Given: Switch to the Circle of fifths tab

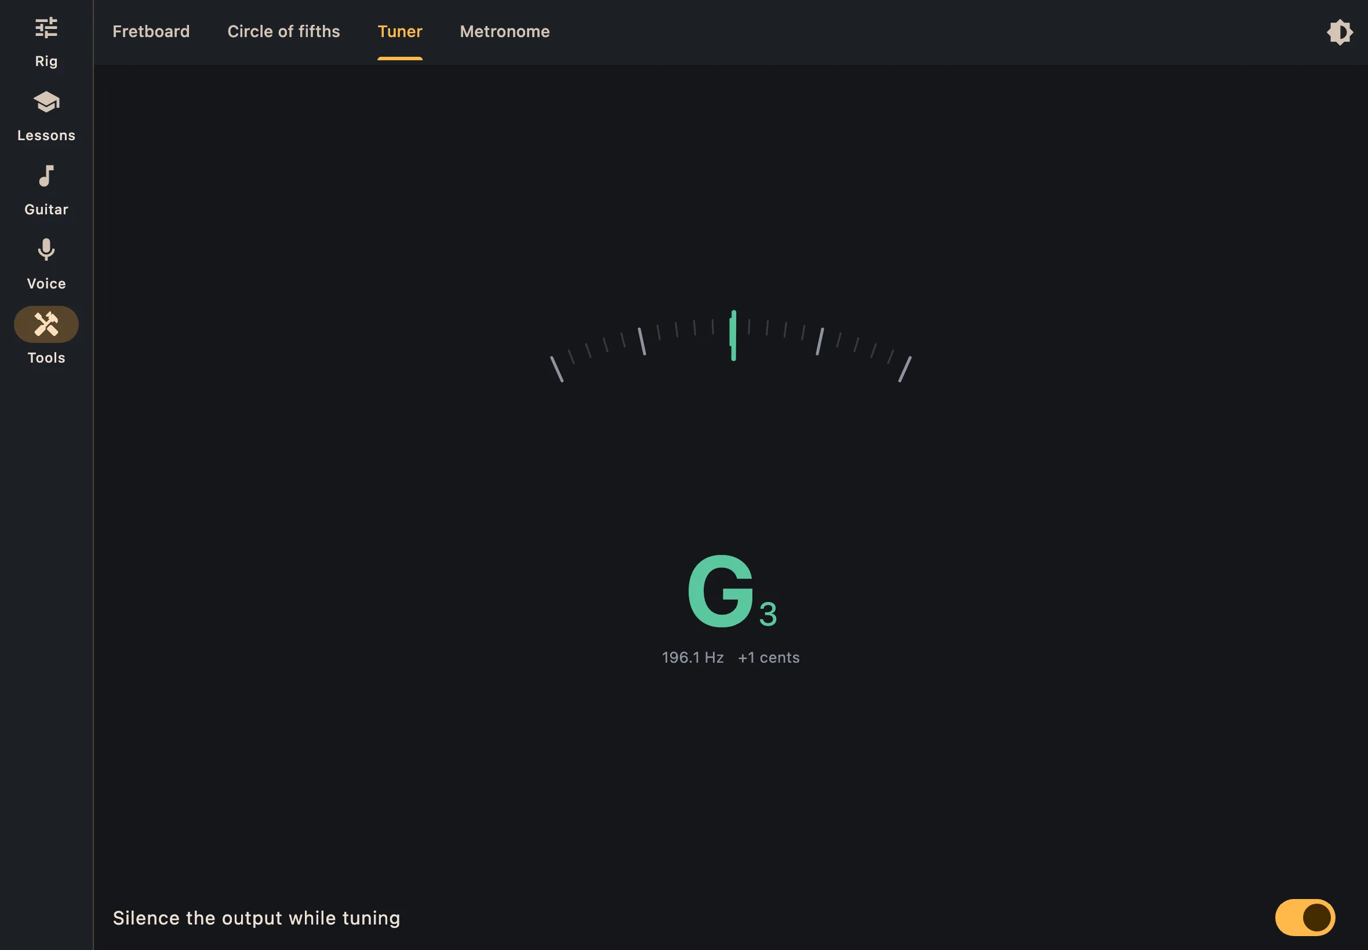Looking at the screenshot, I should (283, 31).
